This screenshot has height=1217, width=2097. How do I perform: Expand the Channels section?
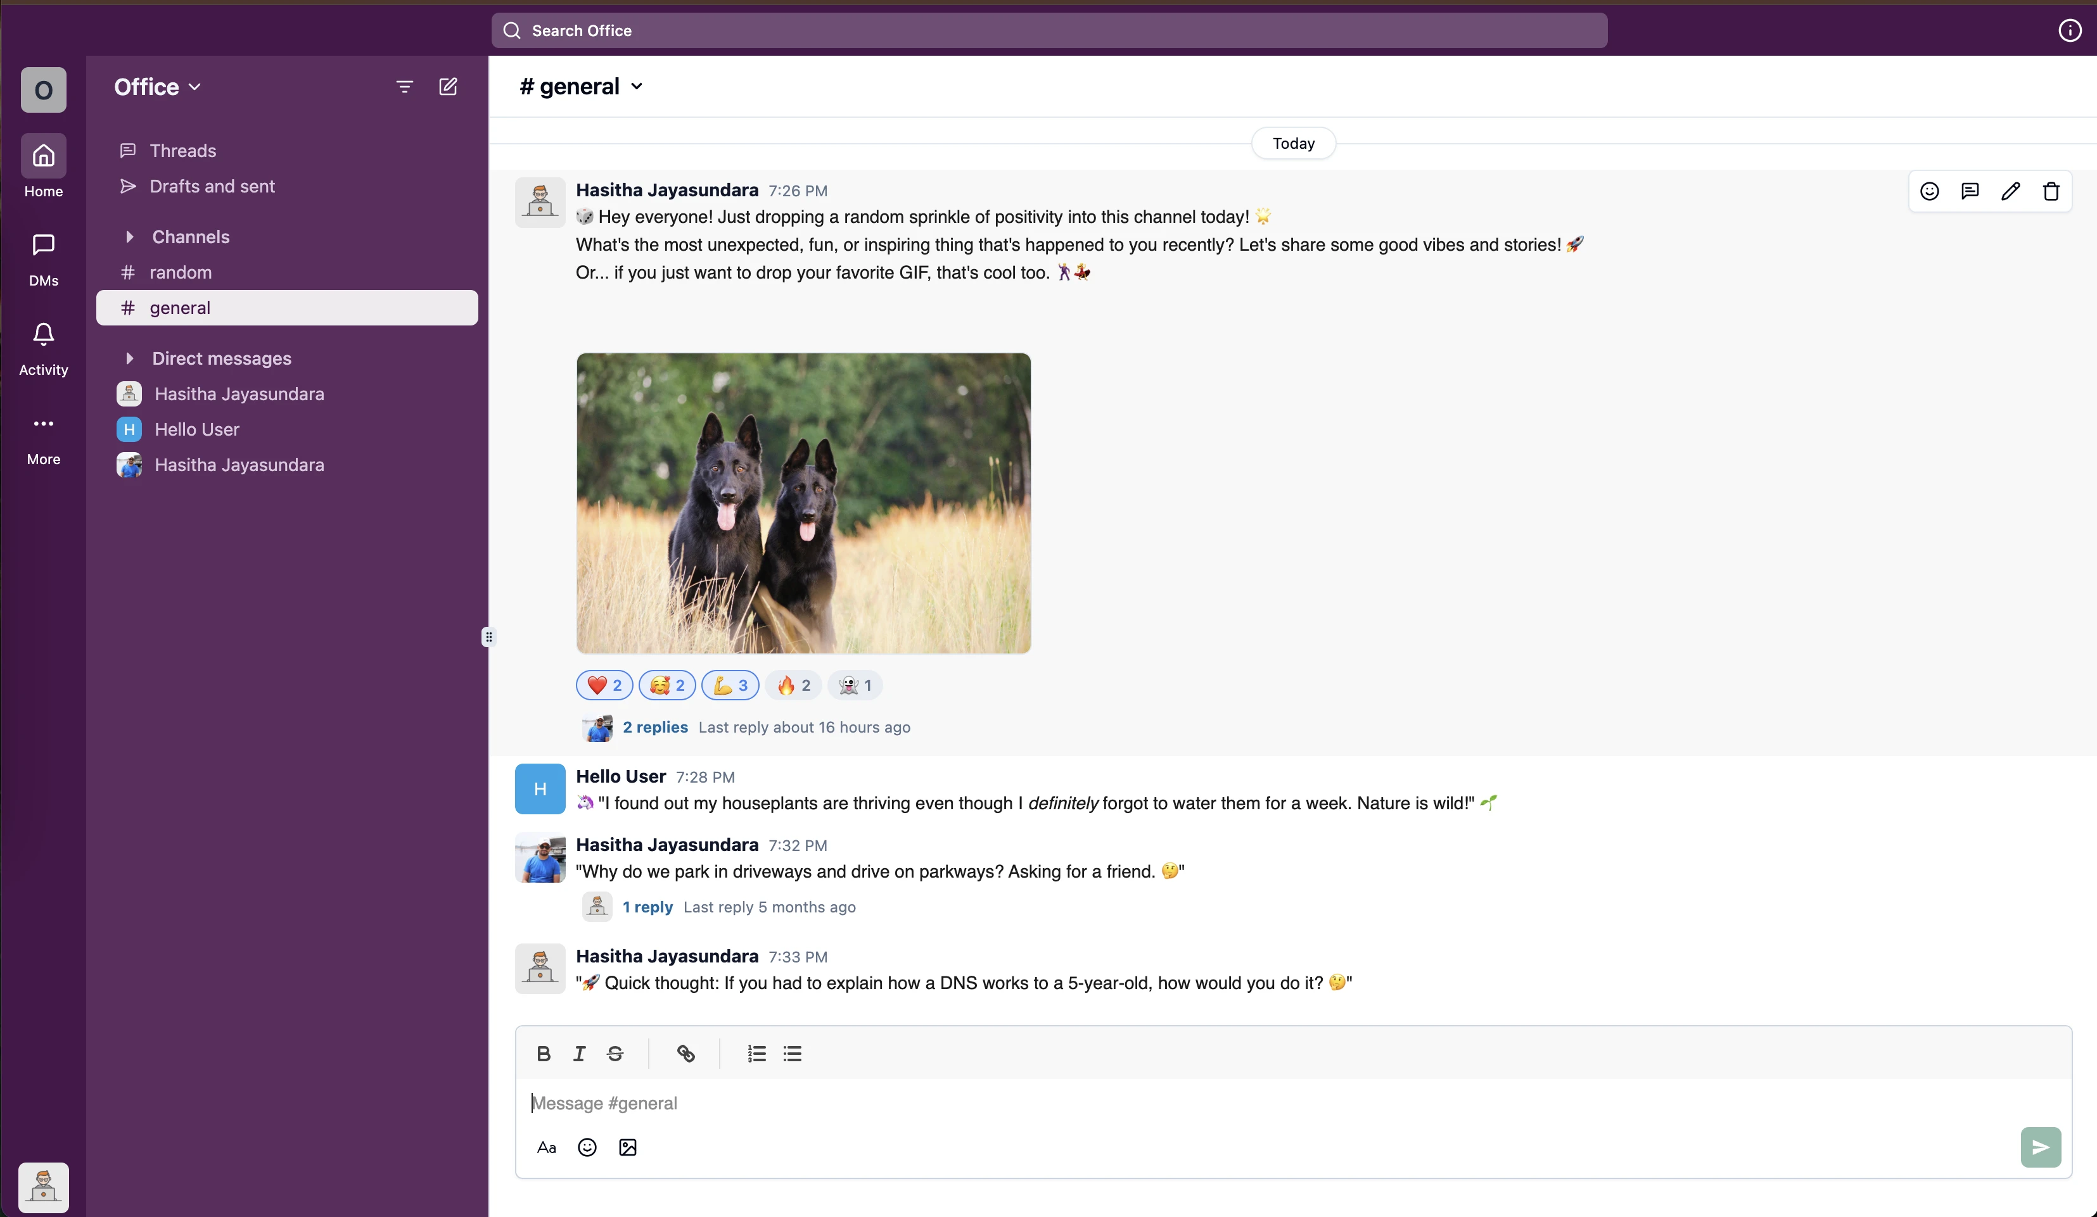[129, 237]
